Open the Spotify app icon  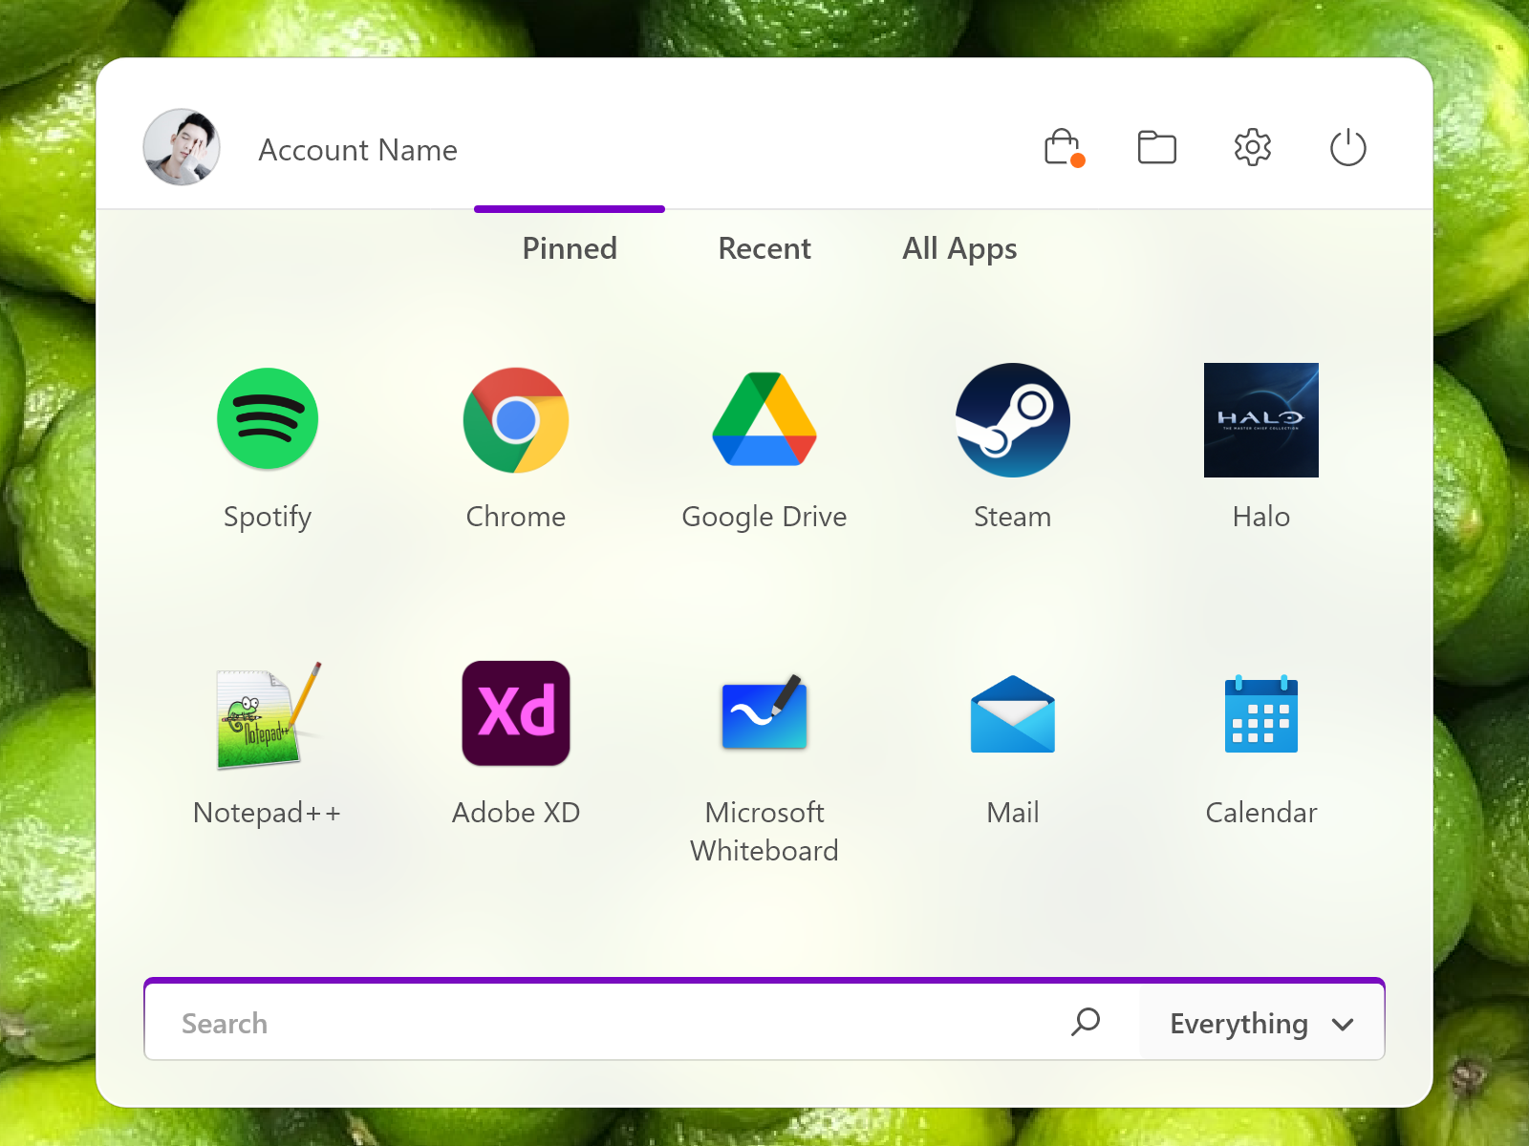(268, 419)
